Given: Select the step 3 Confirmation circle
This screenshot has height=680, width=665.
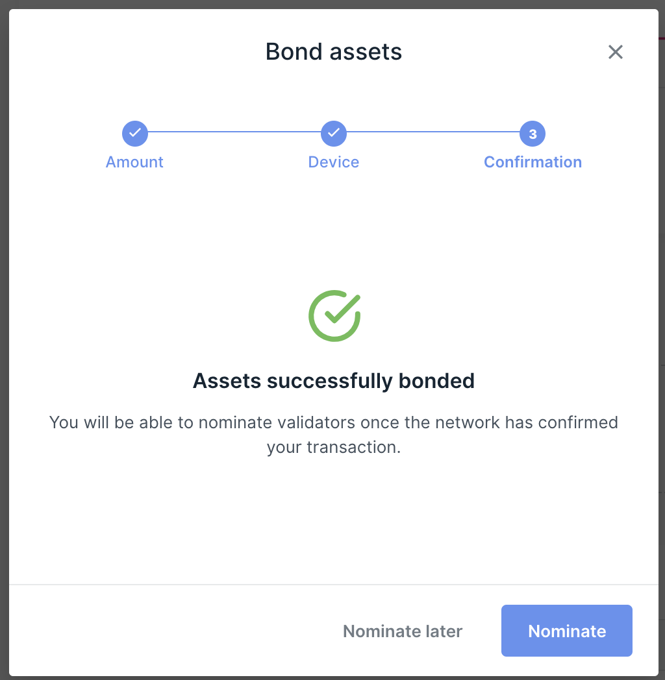Looking at the screenshot, I should (533, 134).
